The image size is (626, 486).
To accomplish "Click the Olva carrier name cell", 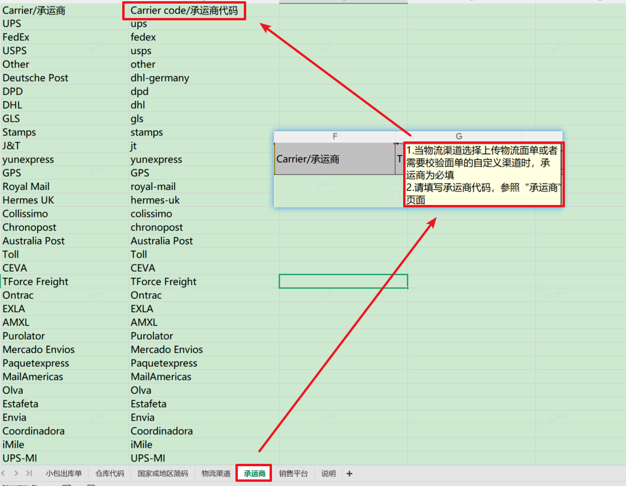I will click(64, 390).
